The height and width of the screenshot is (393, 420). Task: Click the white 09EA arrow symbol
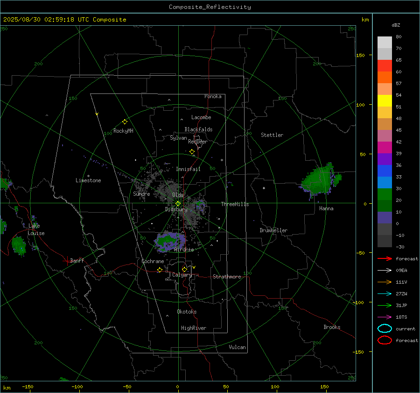[x=385, y=270]
